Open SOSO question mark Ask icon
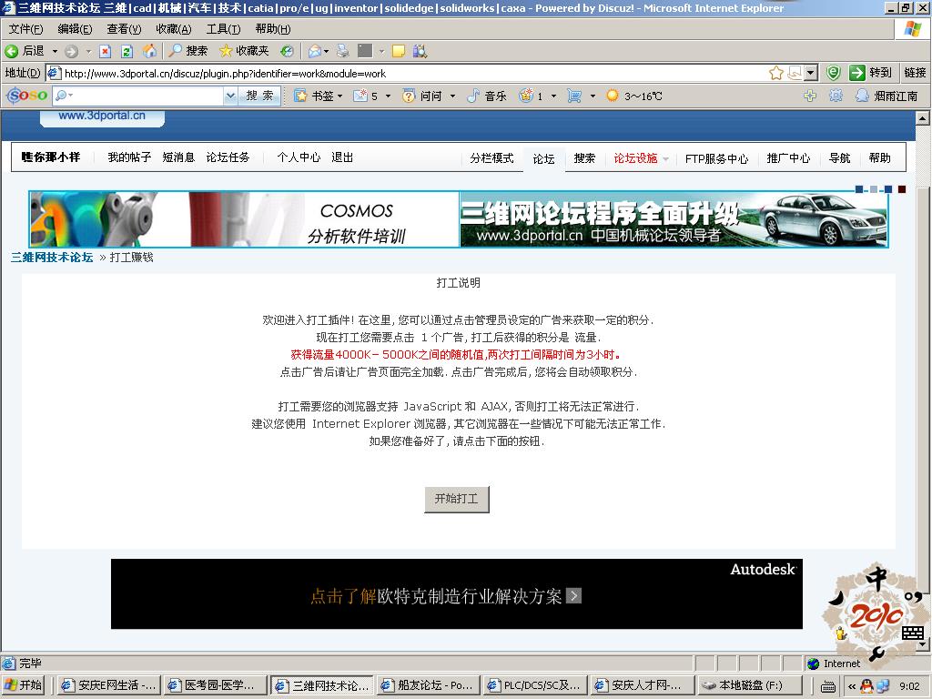The width and height of the screenshot is (932, 699). (x=409, y=96)
